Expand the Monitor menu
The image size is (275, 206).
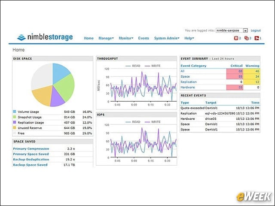coord(126,38)
